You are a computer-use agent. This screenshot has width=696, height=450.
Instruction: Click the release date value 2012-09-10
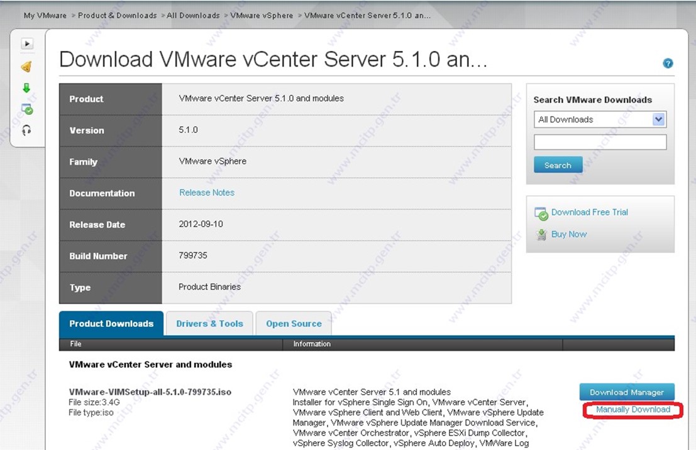[x=201, y=224]
